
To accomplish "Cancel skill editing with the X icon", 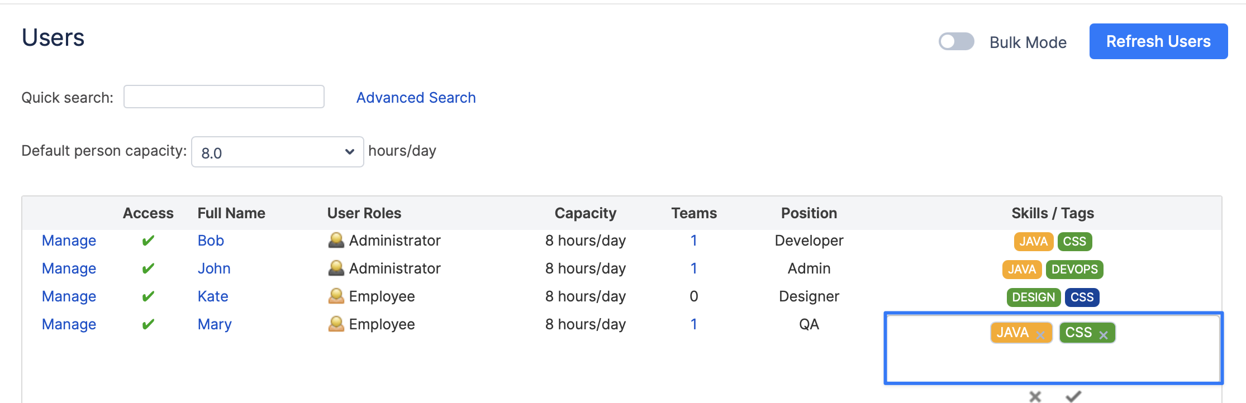I will click(x=1035, y=396).
